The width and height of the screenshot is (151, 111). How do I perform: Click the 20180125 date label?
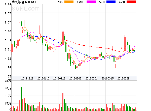pos(59,78)
